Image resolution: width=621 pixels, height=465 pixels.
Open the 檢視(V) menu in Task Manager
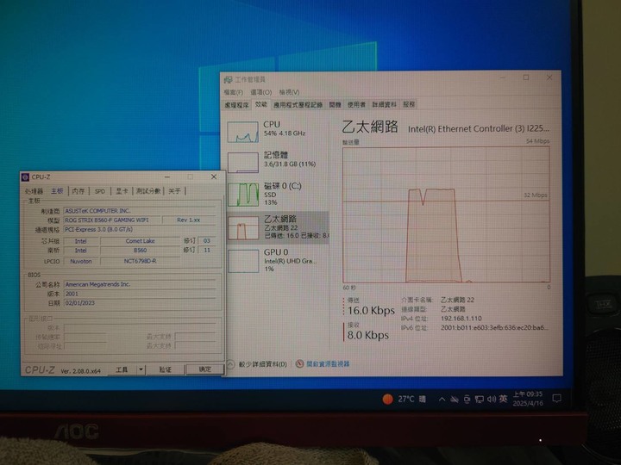pos(289,92)
